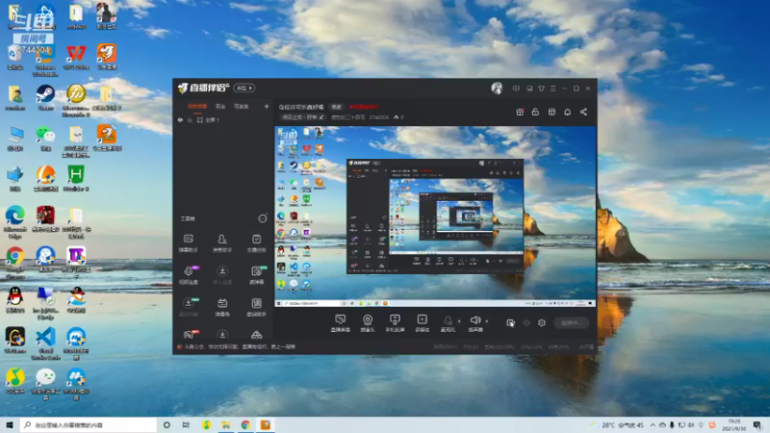Open the 歌词助手 tool
770x433 pixels.
pos(256,307)
